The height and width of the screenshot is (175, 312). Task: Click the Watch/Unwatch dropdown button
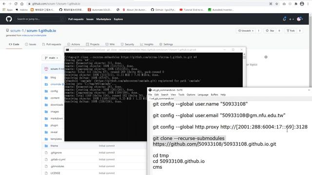point(246,31)
